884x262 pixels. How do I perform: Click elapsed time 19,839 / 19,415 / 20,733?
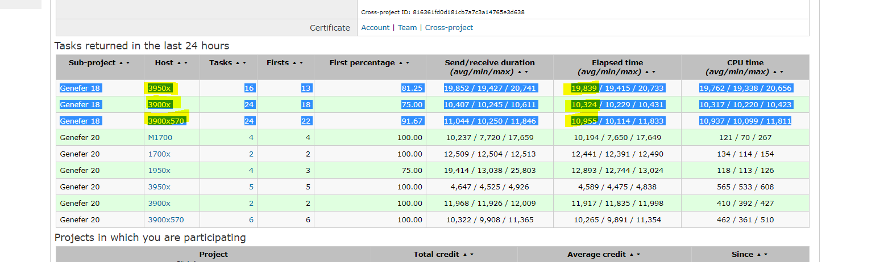pos(617,88)
